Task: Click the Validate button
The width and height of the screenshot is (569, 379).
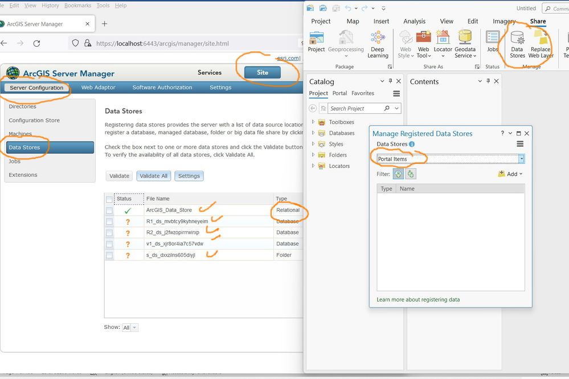Action: tap(119, 176)
